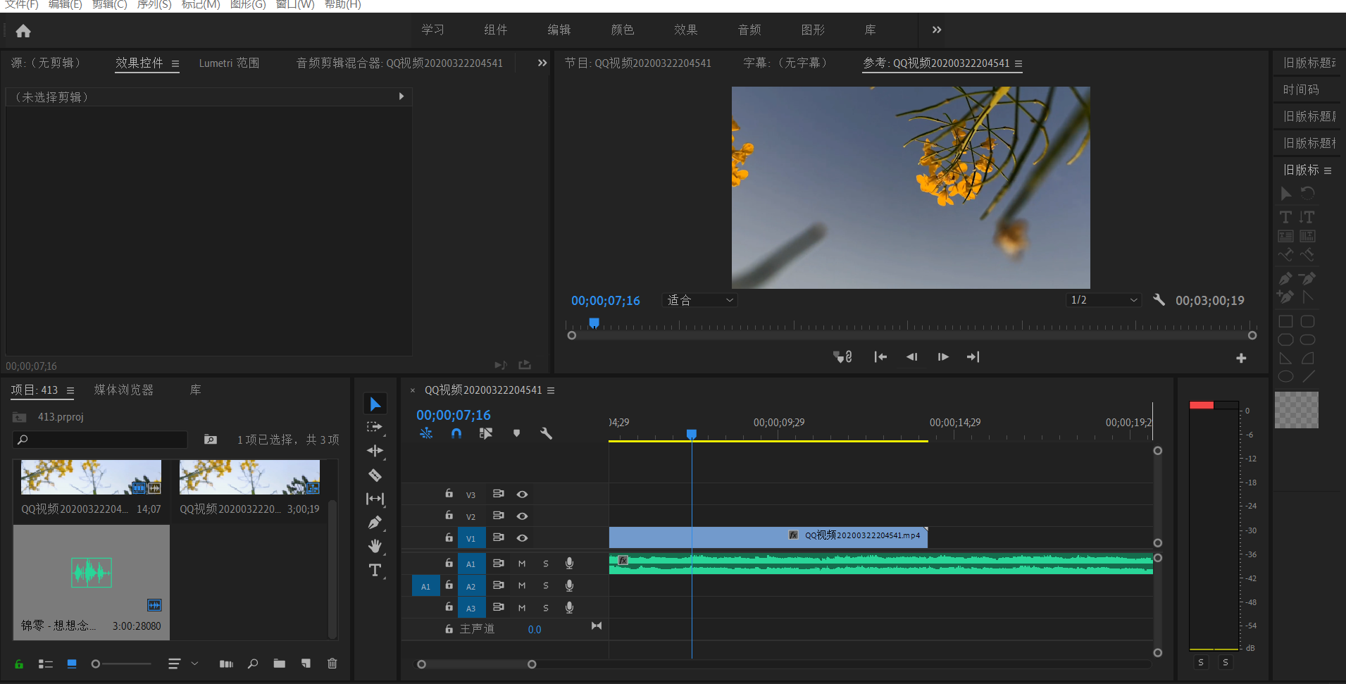The width and height of the screenshot is (1346, 684).
Task: Toggle lock on the V3 track
Action: 449,494
